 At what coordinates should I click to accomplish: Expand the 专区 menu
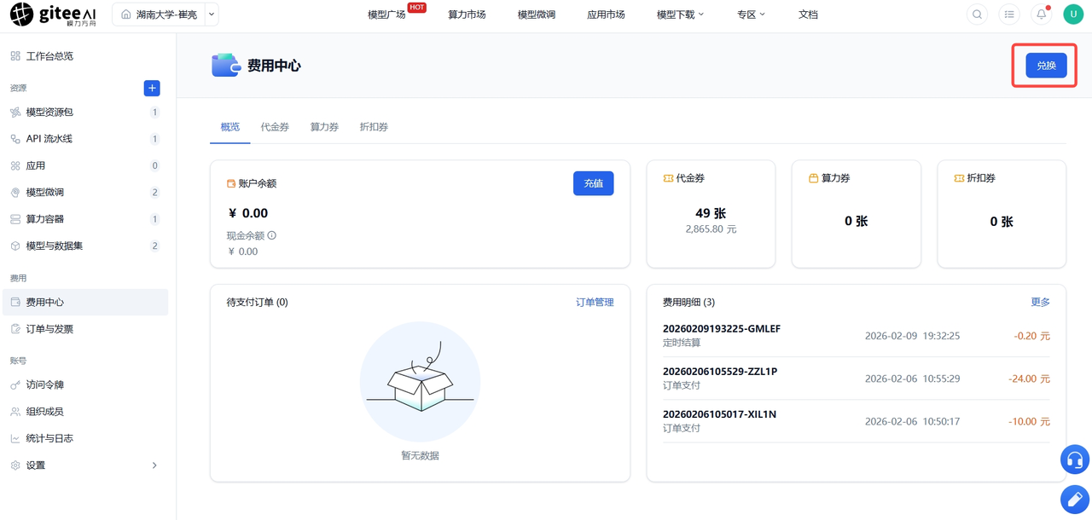coord(751,14)
